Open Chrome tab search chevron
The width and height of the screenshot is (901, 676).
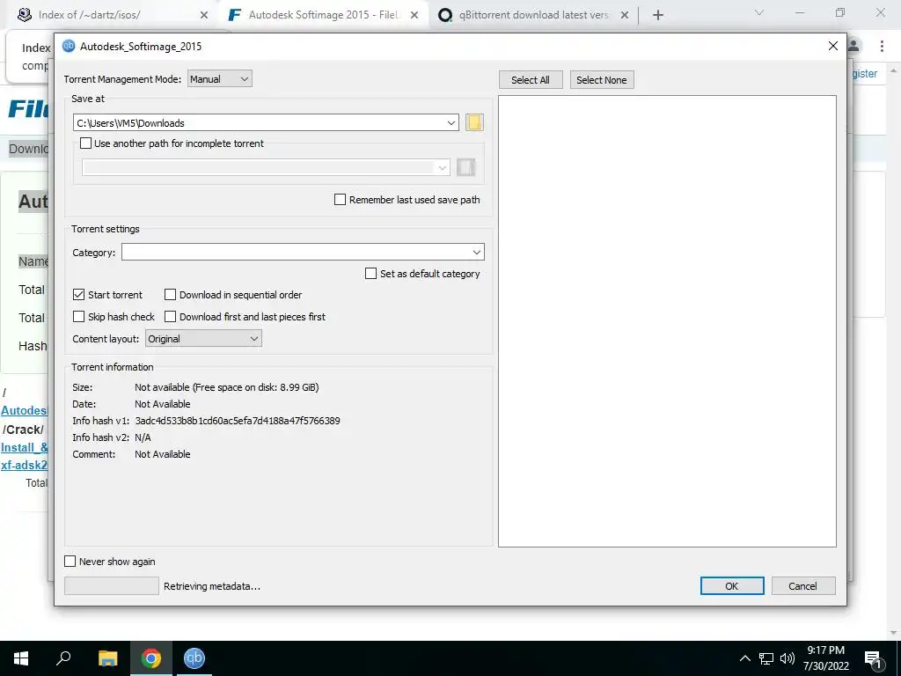759,12
